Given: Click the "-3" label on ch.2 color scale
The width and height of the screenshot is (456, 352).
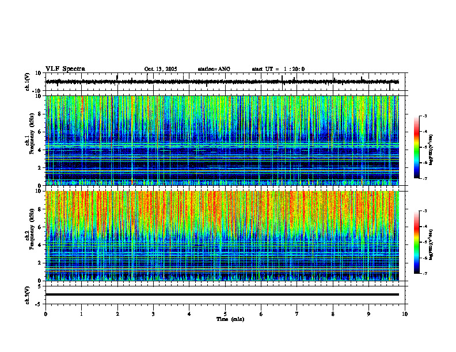Looking at the screenshot, I should [425, 211].
